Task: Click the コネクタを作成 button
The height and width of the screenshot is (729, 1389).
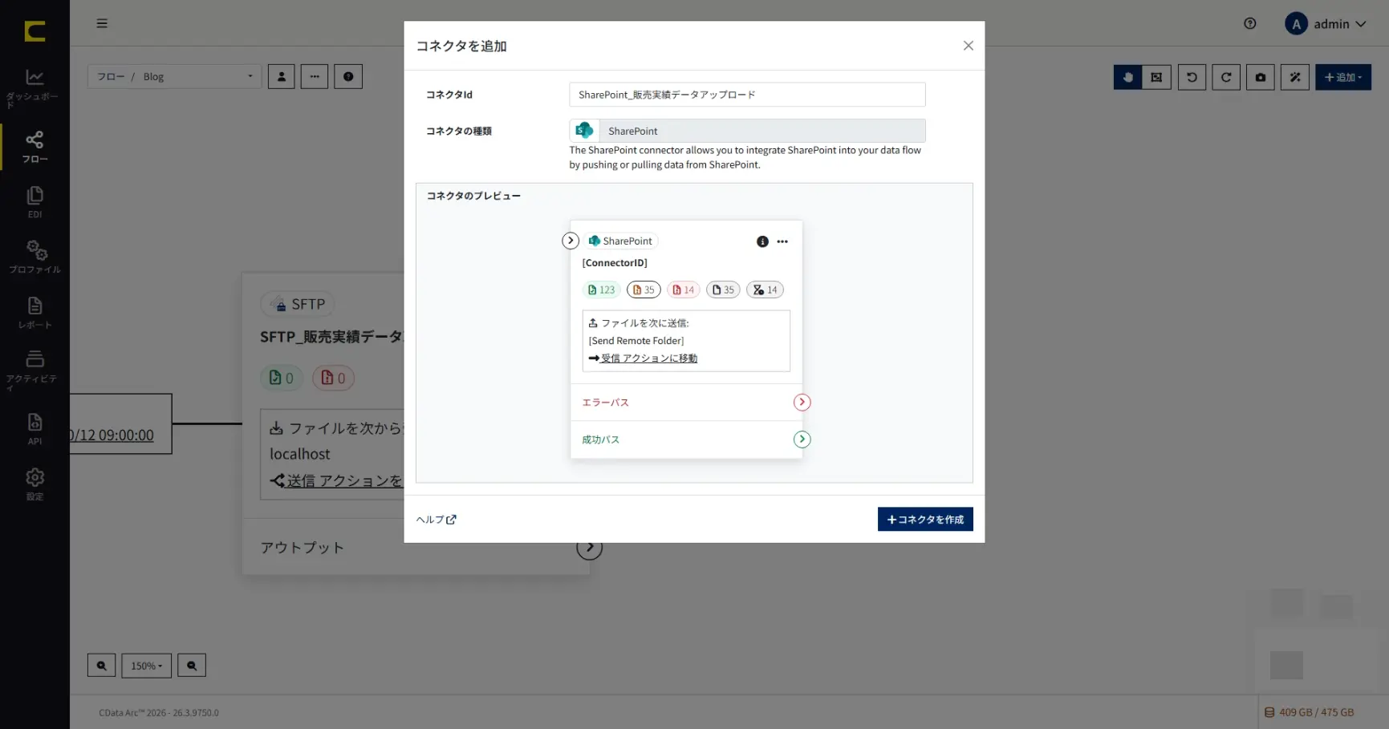Action: (x=925, y=519)
